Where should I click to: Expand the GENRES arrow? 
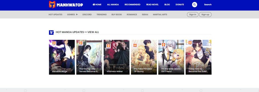pyautogui.click(x=77, y=14)
